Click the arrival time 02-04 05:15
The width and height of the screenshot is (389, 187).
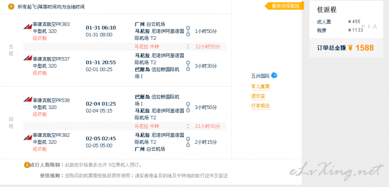pyautogui.click(x=99, y=110)
